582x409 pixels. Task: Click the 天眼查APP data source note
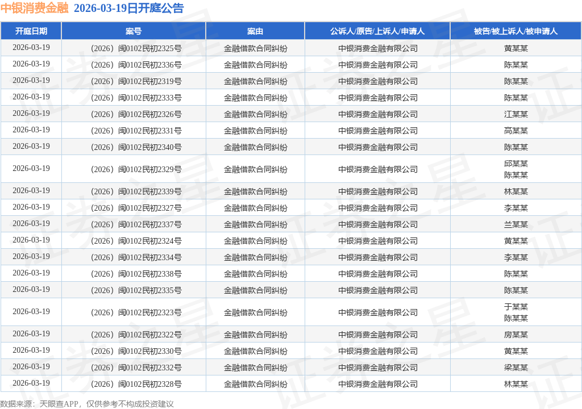[x=87, y=404]
